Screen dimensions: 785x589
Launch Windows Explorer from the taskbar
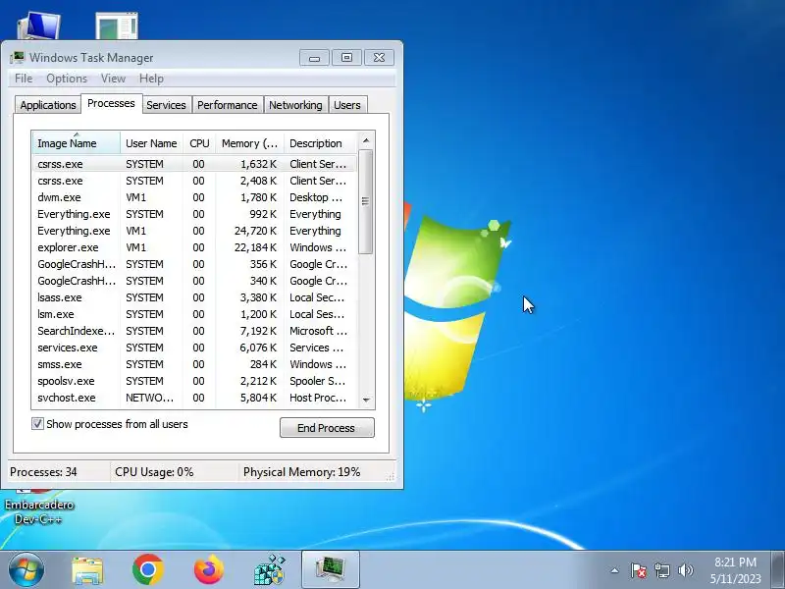pyautogui.click(x=87, y=570)
